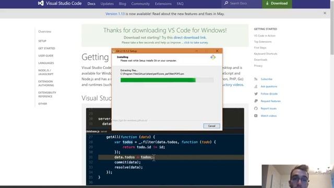Open the Community navigation item

[x=140, y=4]
